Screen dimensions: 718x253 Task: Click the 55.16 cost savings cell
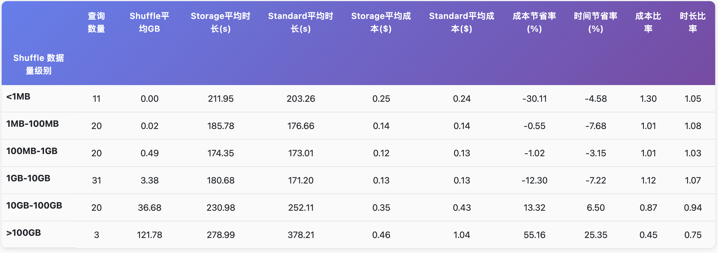point(534,235)
